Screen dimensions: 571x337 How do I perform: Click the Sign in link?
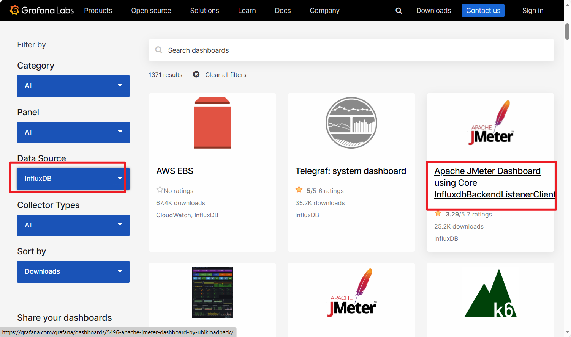tap(533, 11)
